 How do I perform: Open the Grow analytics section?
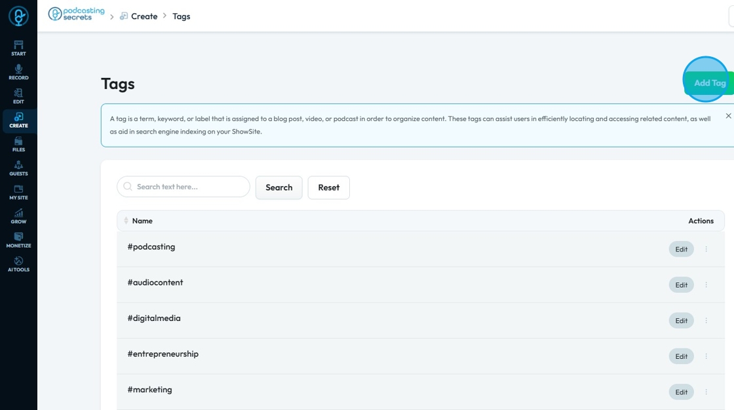click(x=18, y=216)
